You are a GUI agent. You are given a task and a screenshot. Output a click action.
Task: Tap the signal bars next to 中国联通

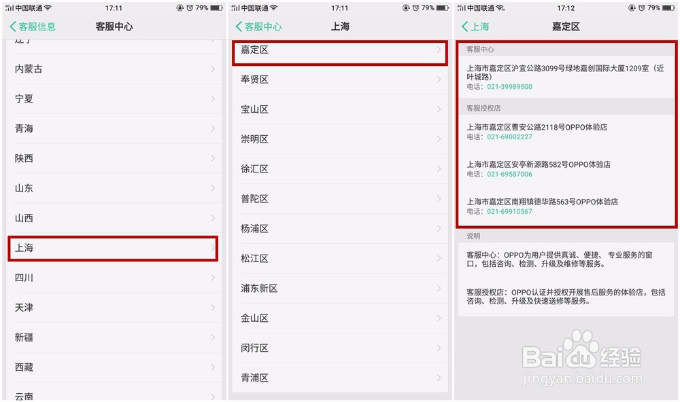pyautogui.click(x=9, y=8)
